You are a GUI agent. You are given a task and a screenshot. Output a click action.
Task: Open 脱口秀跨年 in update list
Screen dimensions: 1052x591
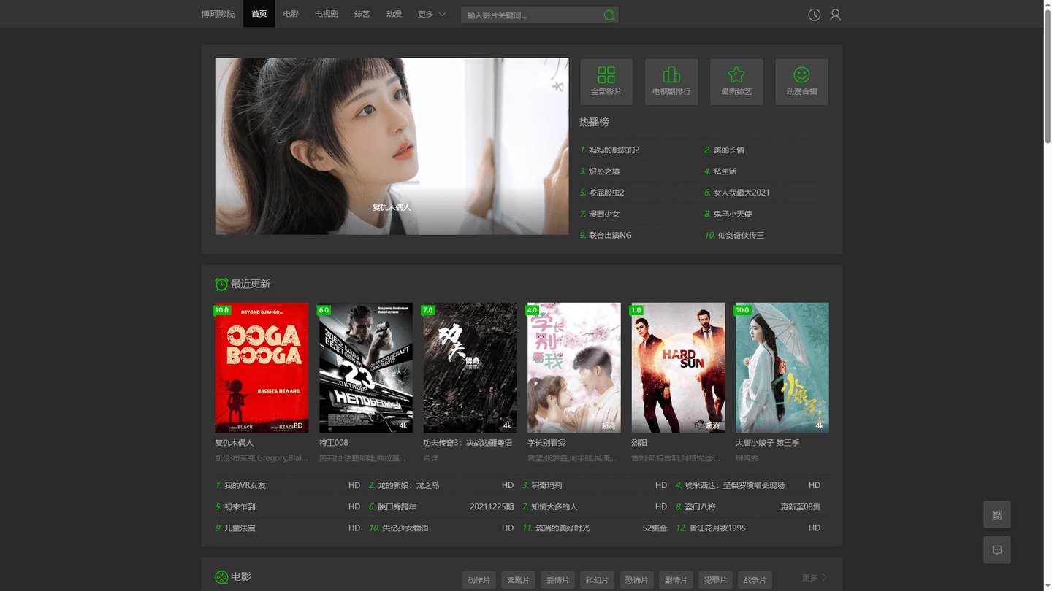(397, 506)
